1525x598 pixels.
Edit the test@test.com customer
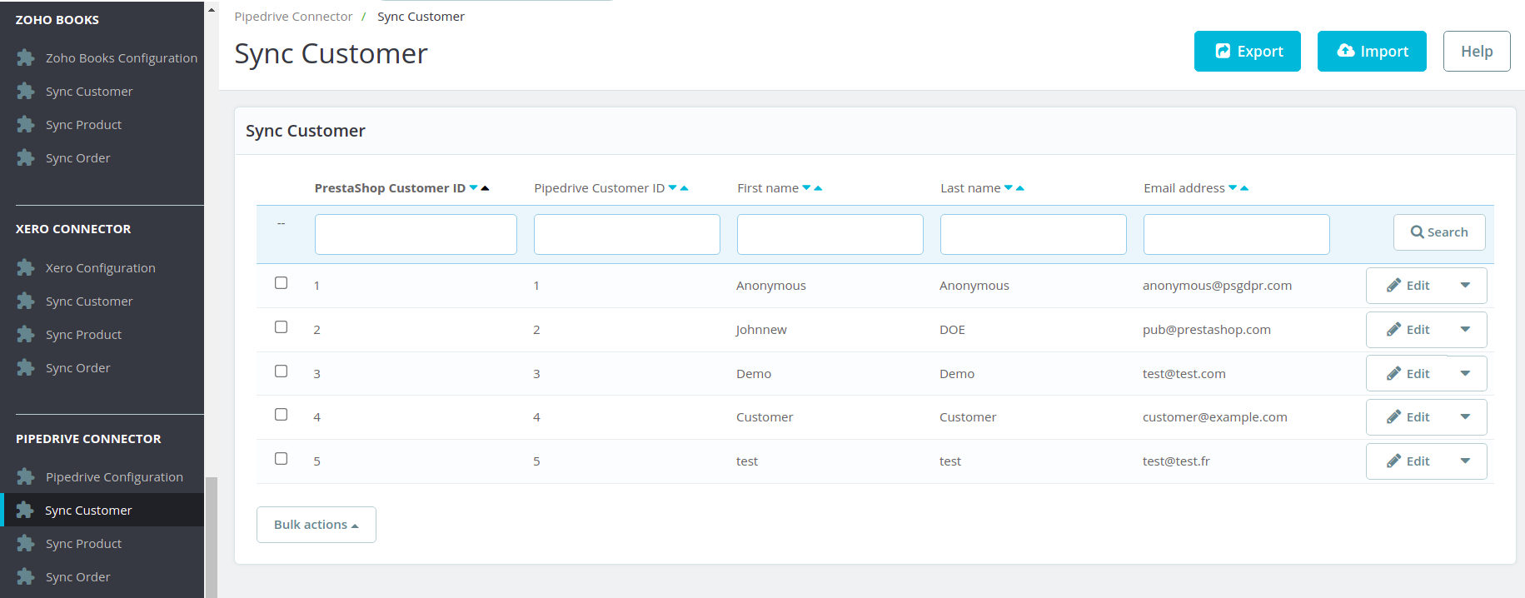click(x=1408, y=374)
